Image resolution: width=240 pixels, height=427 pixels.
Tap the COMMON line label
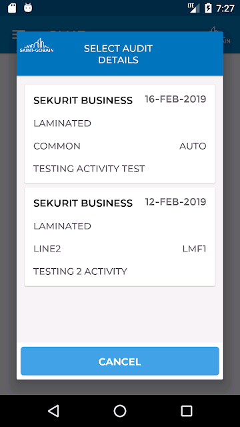coord(57,146)
